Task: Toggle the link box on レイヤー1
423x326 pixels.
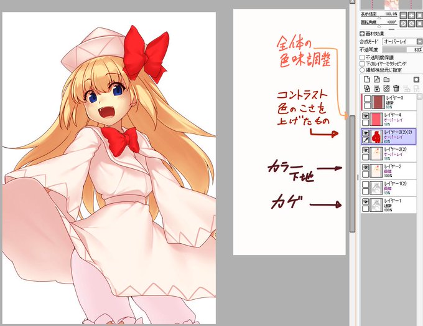Action: click(366, 209)
